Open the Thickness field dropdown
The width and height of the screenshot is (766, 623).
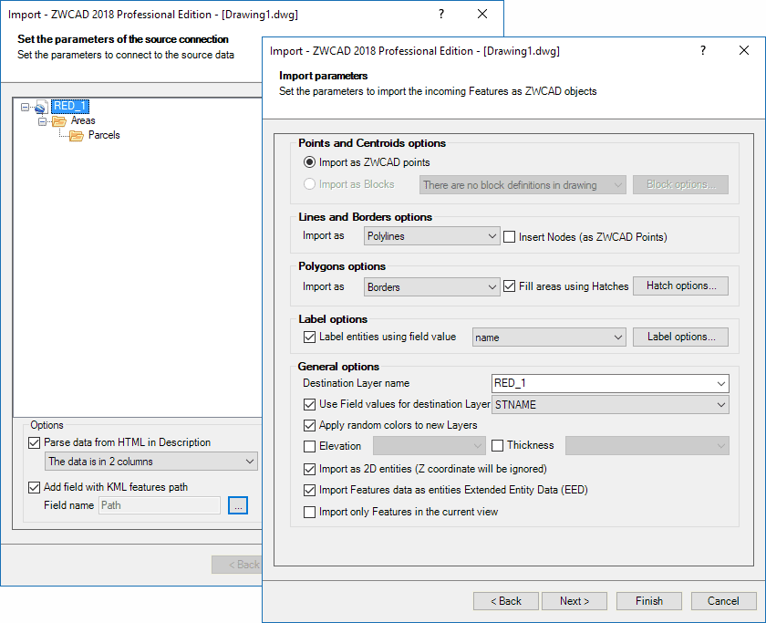click(647, 446)
